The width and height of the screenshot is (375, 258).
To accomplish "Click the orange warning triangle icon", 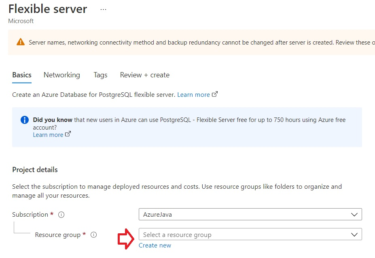I will [x=21, y=42].
